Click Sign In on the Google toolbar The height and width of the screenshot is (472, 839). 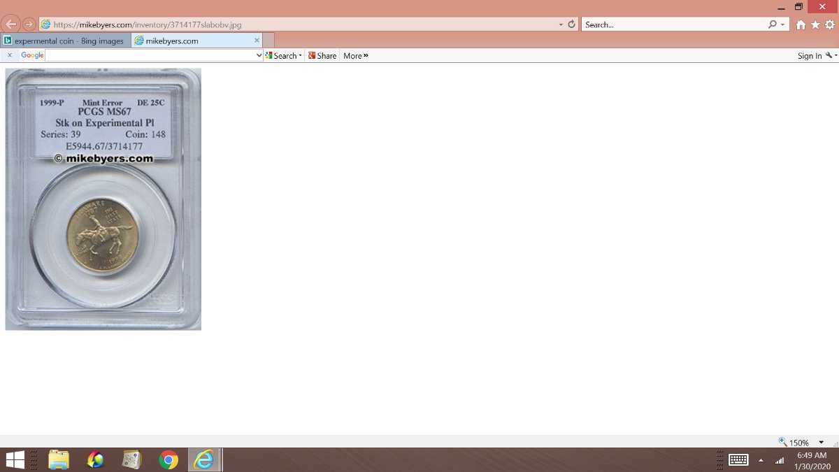[810, 56]
